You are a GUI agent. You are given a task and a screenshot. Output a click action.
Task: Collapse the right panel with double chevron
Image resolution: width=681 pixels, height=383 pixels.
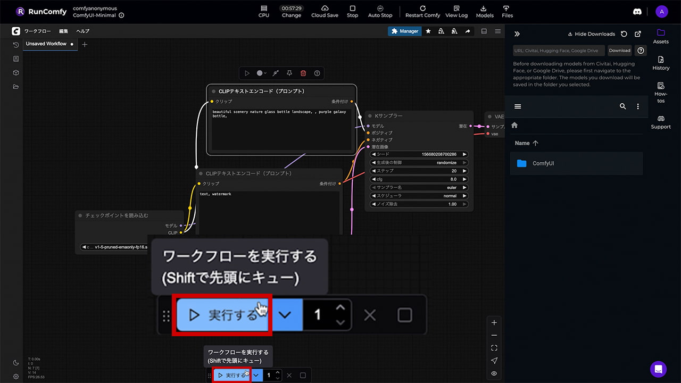(x=517, y=34)
